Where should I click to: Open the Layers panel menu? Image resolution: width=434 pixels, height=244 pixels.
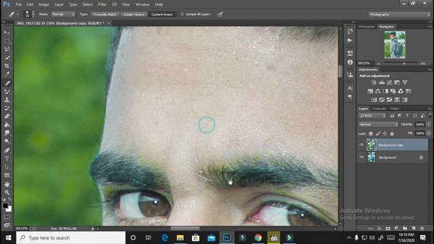tap(429, 108)
